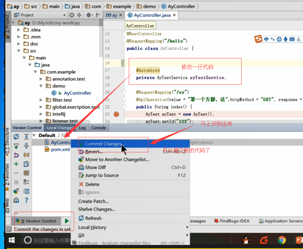
Task: Collapse the demo package
Action: coord(41,86)
